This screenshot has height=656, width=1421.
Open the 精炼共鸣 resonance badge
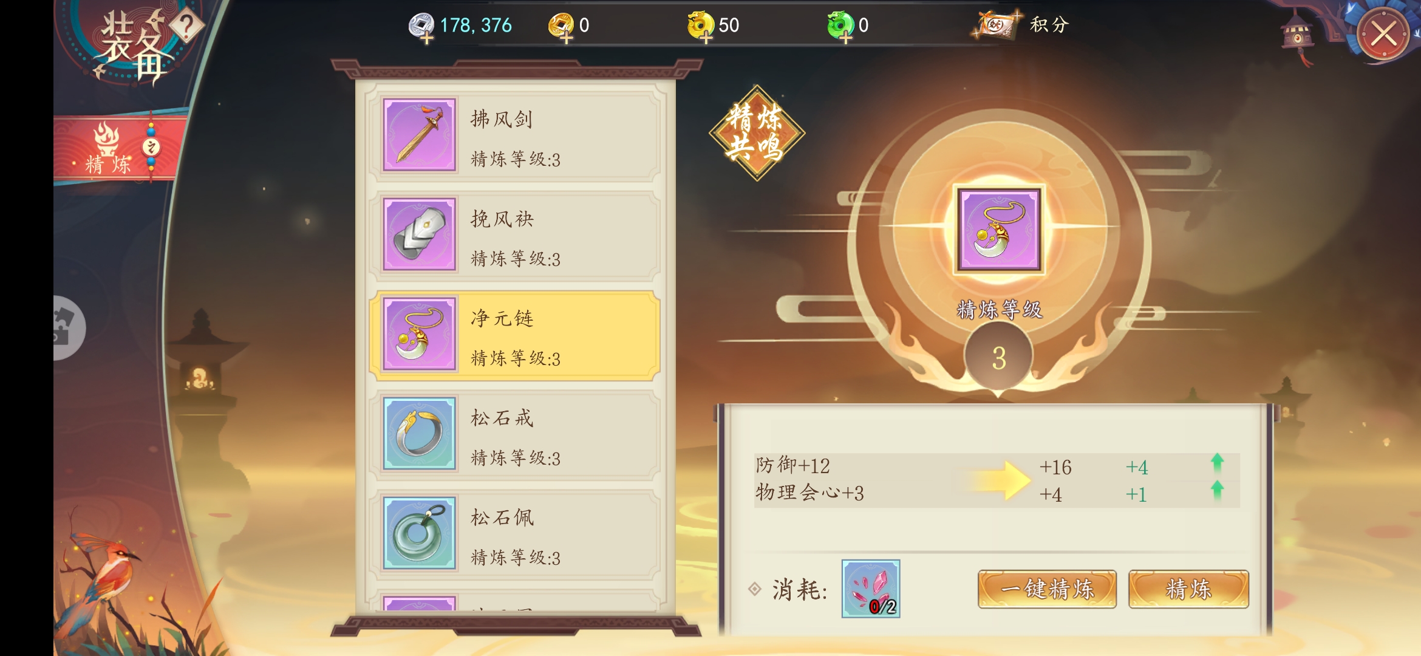[757, 133]
